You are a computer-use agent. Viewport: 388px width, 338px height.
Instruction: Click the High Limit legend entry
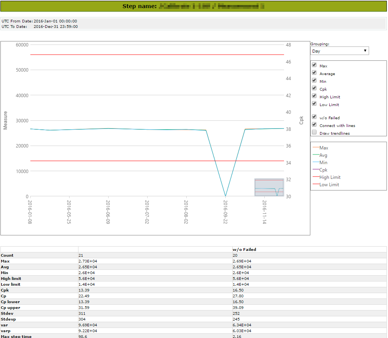point(327,177)
